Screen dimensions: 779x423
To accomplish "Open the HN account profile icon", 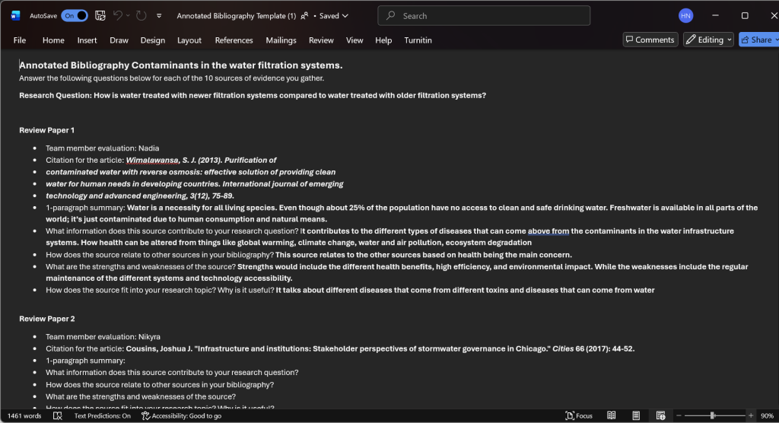I will tap(685, 15).
